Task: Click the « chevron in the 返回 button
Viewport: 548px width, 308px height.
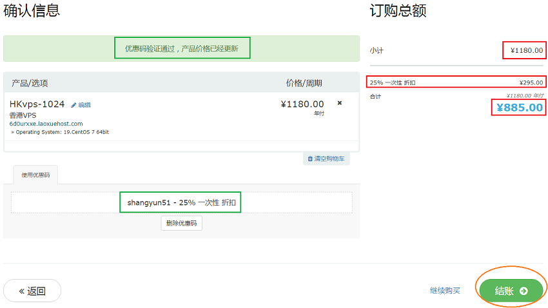Action: (21, 291)
